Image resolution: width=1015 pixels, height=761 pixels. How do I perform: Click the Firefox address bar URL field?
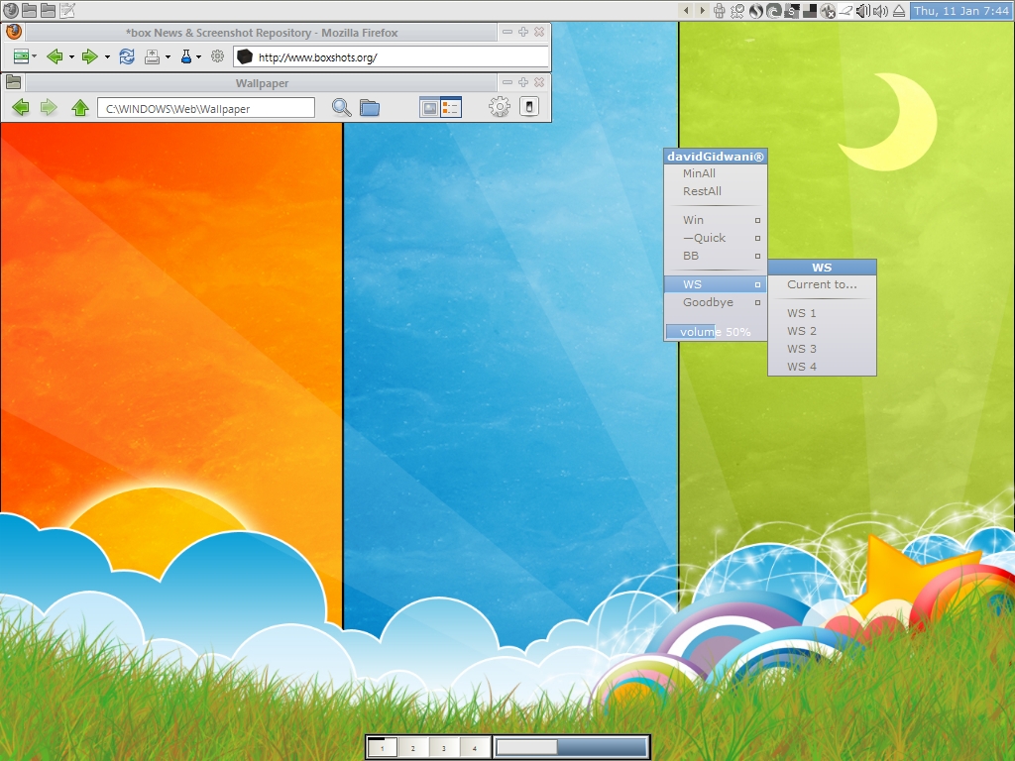391,56
